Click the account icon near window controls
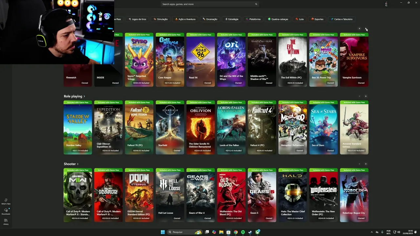The height and width of the screenshot is (236, 420). [x=386, y=4]
